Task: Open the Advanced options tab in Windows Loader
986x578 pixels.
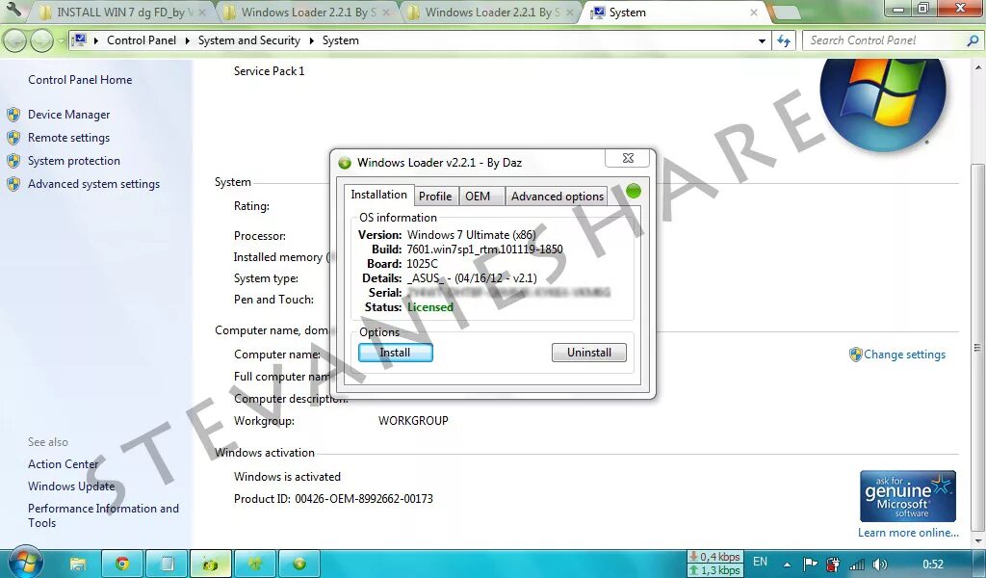Action: (x=558, y=197)
